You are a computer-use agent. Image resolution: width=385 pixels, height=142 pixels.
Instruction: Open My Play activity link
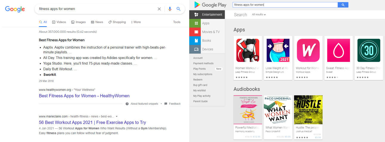point(202,96)
